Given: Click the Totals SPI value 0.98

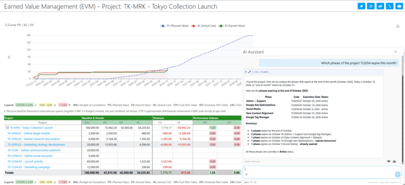Looking at the screenshot, I should pos(236,172).
